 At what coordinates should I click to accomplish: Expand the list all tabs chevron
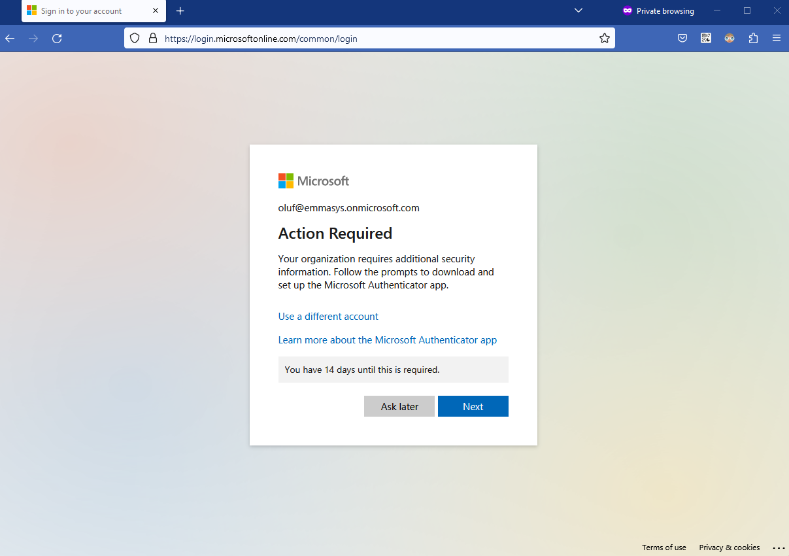(578, 10)
